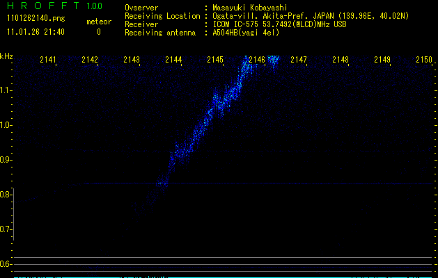Click the Receiving antenna label
Screen dimensions: 438x278
160,33
